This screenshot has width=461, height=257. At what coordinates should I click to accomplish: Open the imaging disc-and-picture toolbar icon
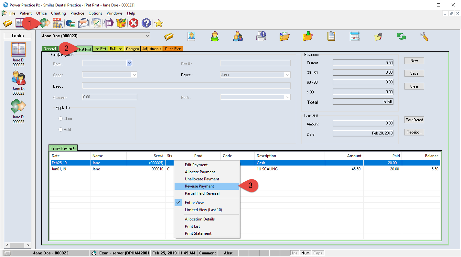tap(70, 23)
